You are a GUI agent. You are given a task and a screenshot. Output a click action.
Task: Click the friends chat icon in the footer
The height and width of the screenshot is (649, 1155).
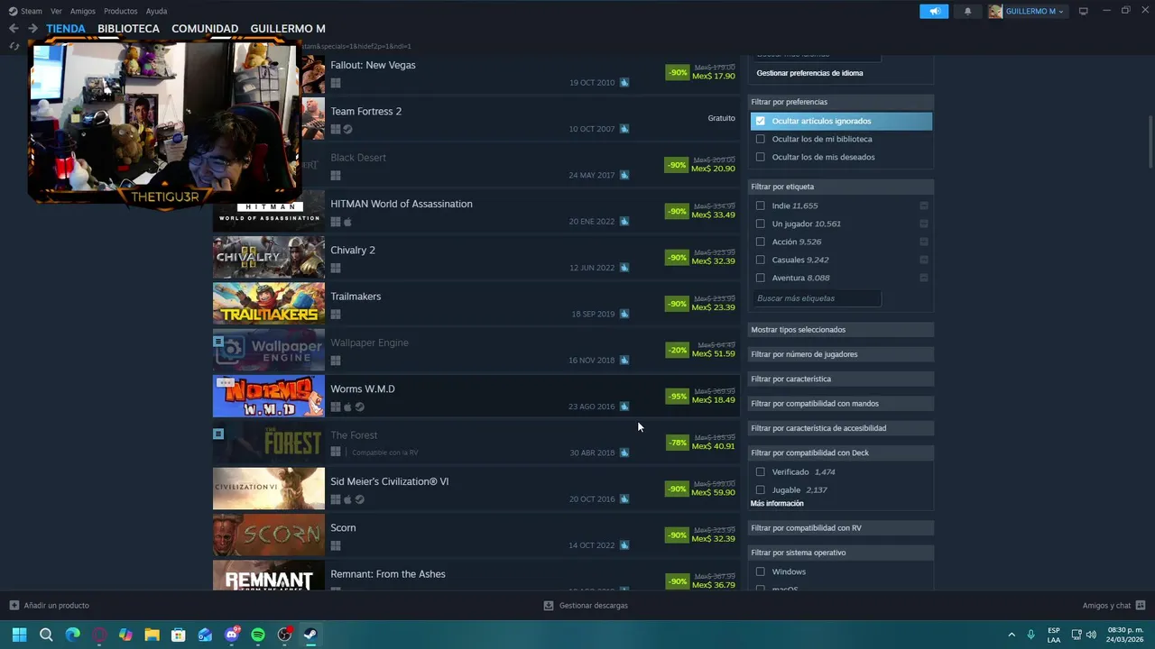tap(1141, 606)
